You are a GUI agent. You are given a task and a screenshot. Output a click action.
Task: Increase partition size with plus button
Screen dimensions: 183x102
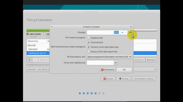coord(126,33)
